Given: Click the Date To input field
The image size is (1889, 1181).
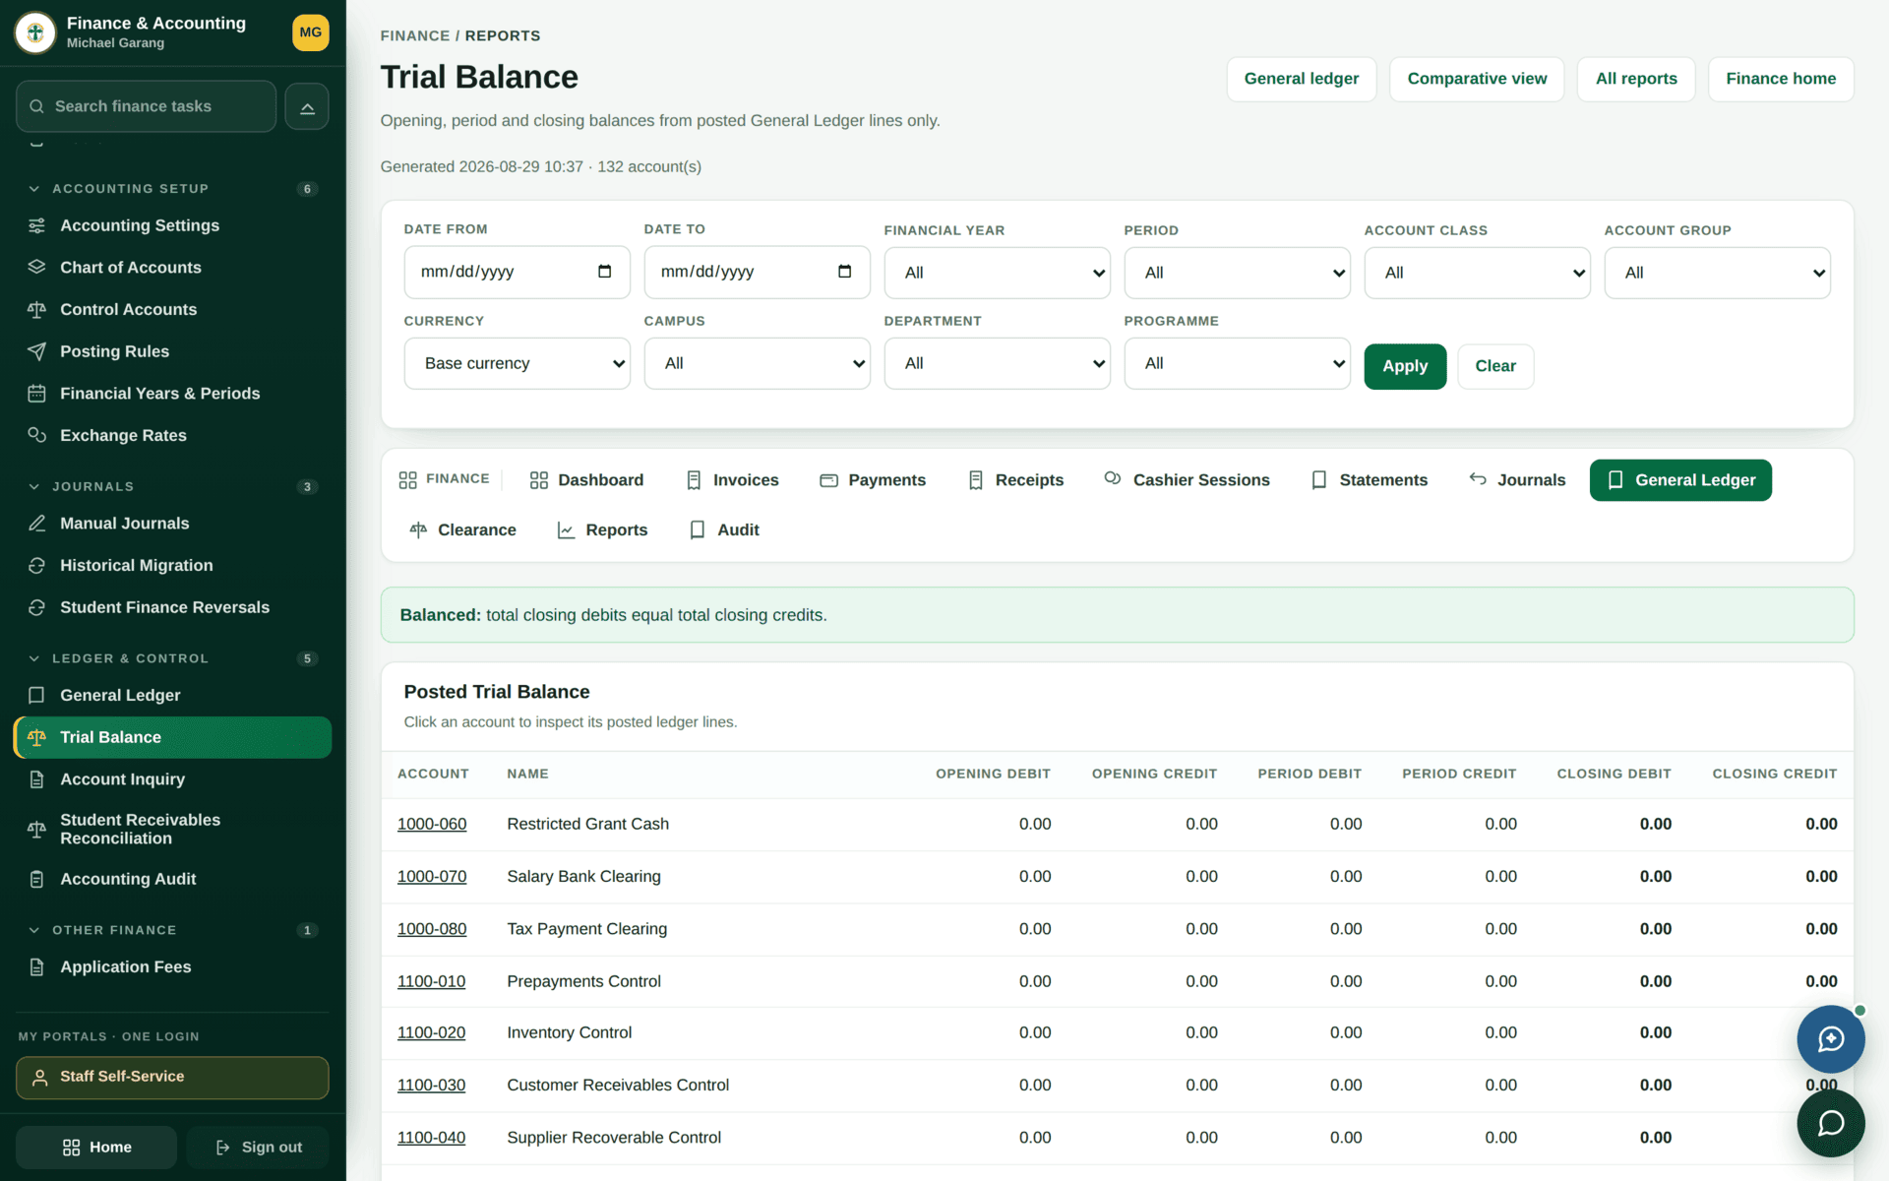Looking at the screenshot, I should coord(757,272).
